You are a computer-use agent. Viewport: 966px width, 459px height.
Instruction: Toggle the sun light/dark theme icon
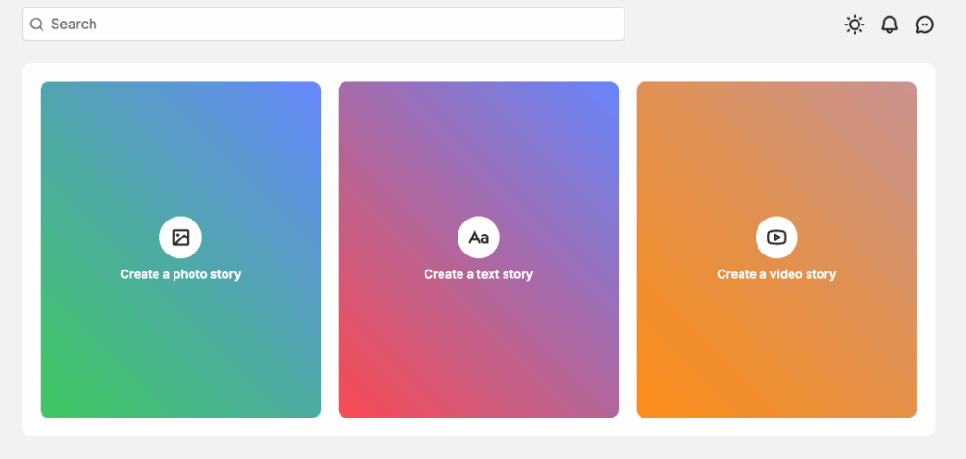[x=854, y=25]
